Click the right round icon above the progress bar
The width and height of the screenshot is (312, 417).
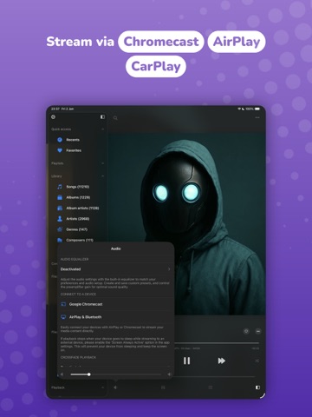tap(258, 331)
